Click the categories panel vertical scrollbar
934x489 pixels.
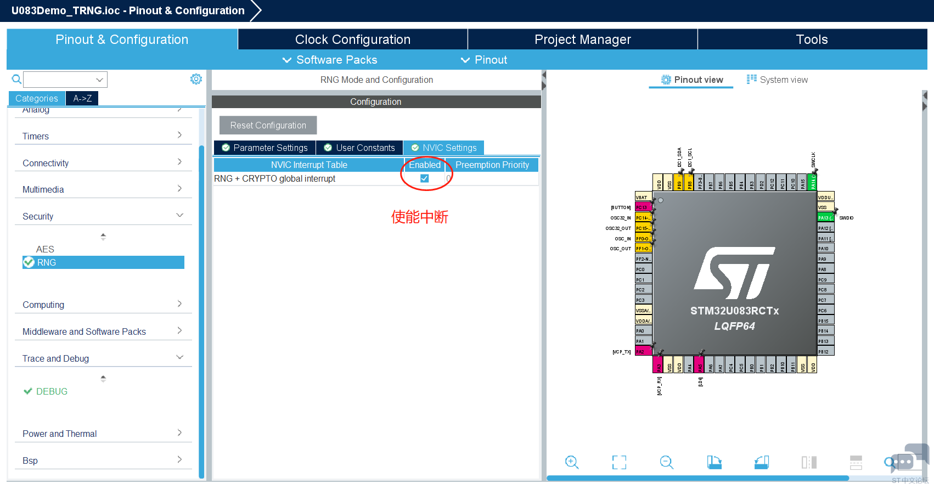(201, 312)
